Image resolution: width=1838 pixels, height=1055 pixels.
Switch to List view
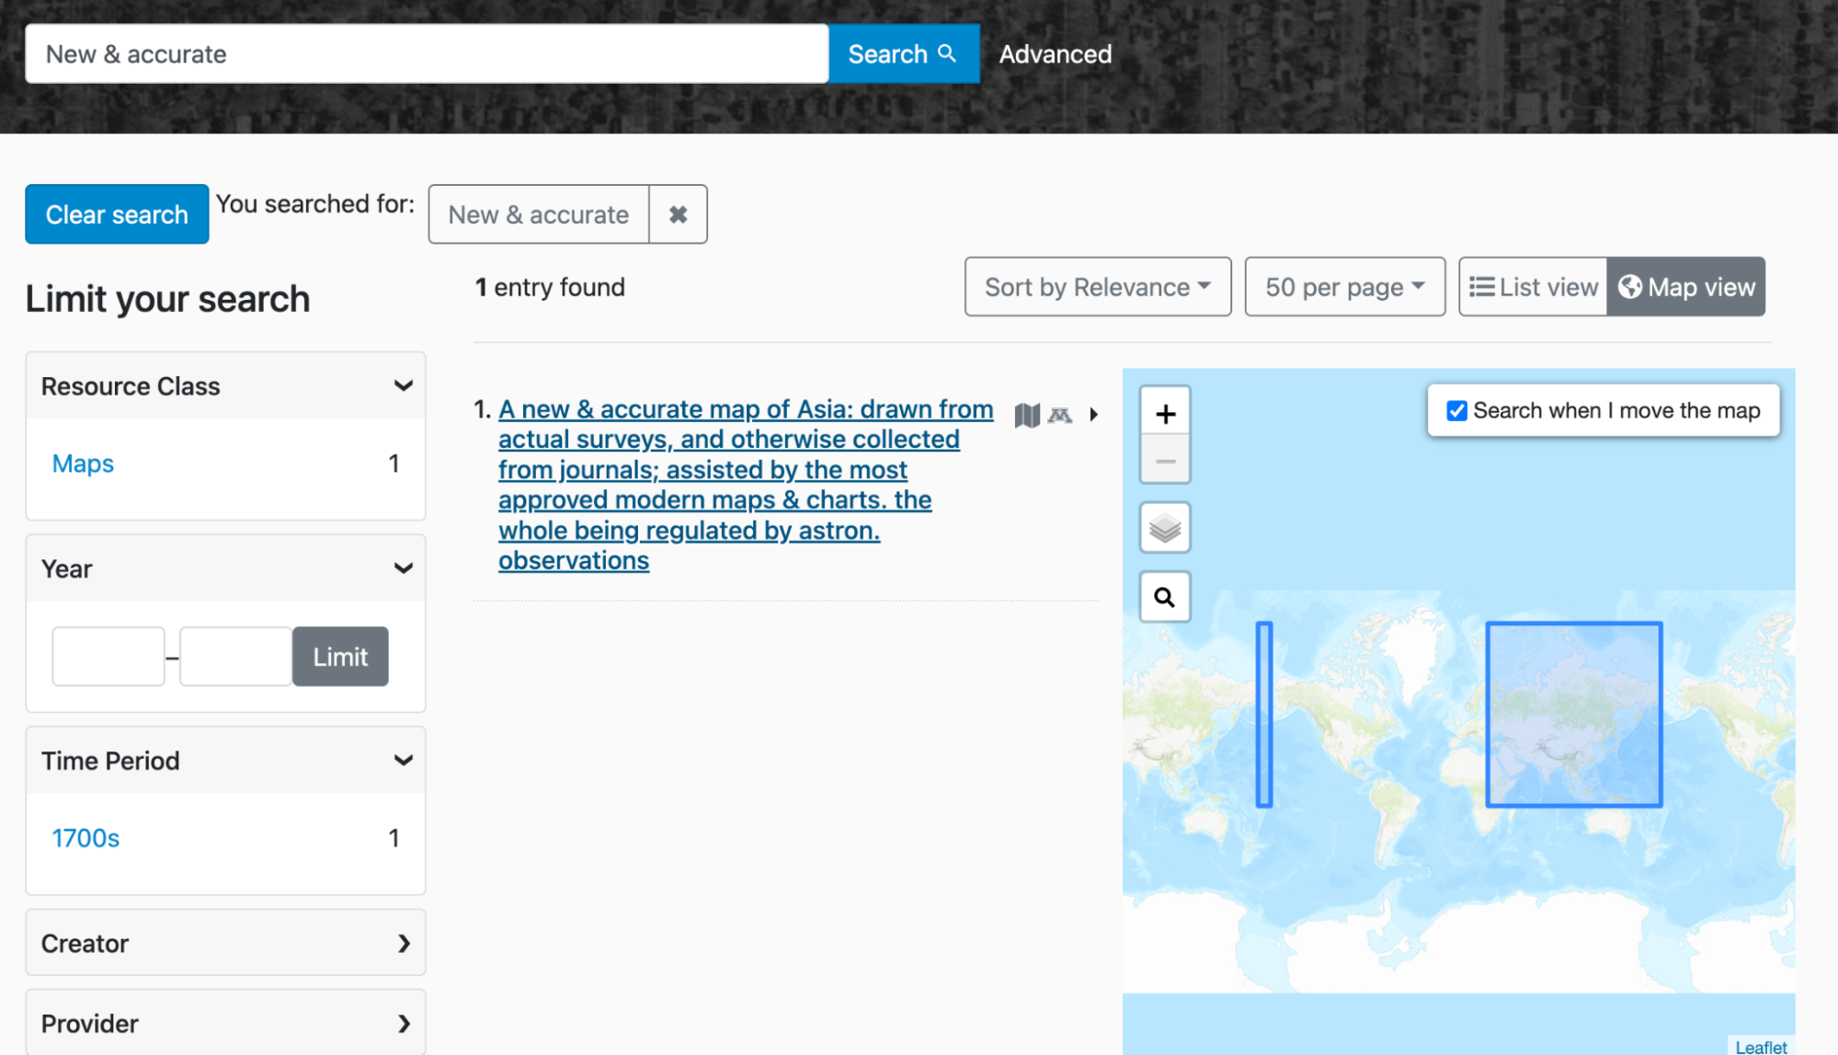tap(1533, 287)
